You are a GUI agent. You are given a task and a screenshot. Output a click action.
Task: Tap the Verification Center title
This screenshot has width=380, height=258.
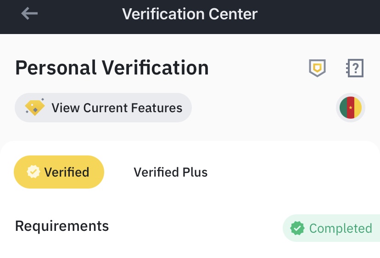[190, 14]
